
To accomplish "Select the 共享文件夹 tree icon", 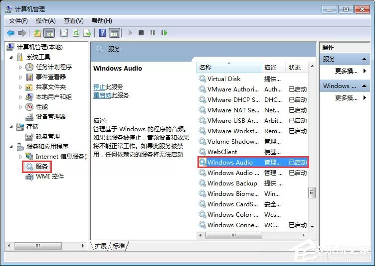I will [x=29, y=87].
